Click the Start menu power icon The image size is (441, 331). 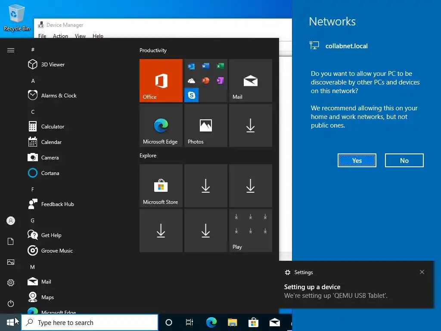(x=11, y=303)
